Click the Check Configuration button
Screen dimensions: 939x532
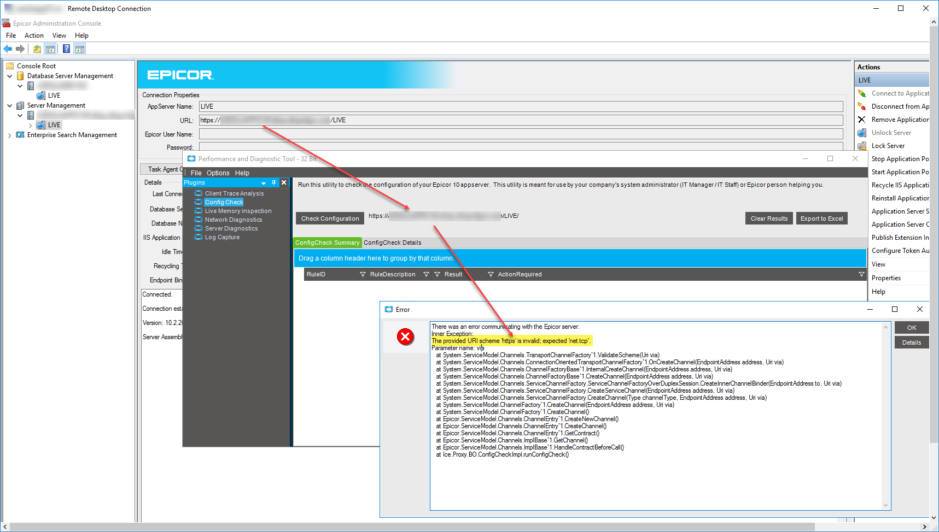tap(330, 218)
